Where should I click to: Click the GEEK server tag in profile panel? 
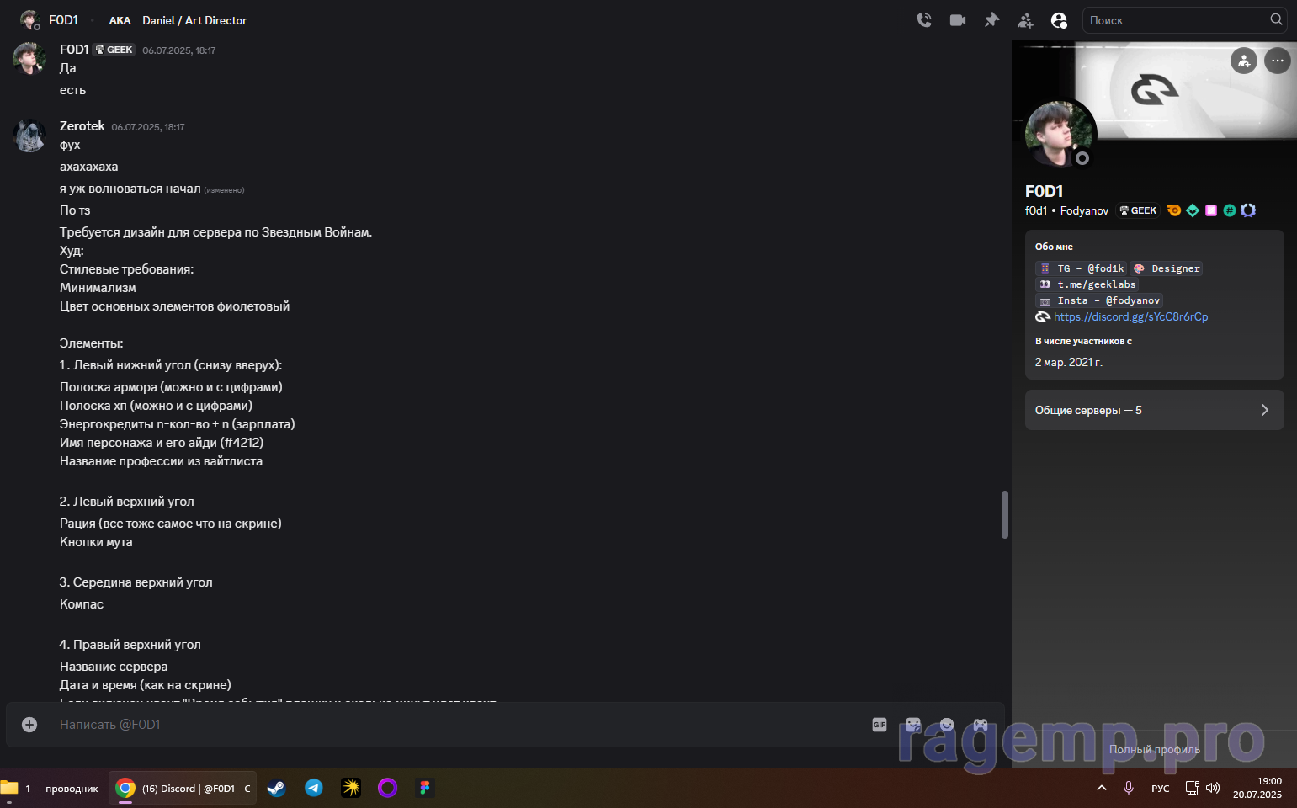[x=1138, y=210]
